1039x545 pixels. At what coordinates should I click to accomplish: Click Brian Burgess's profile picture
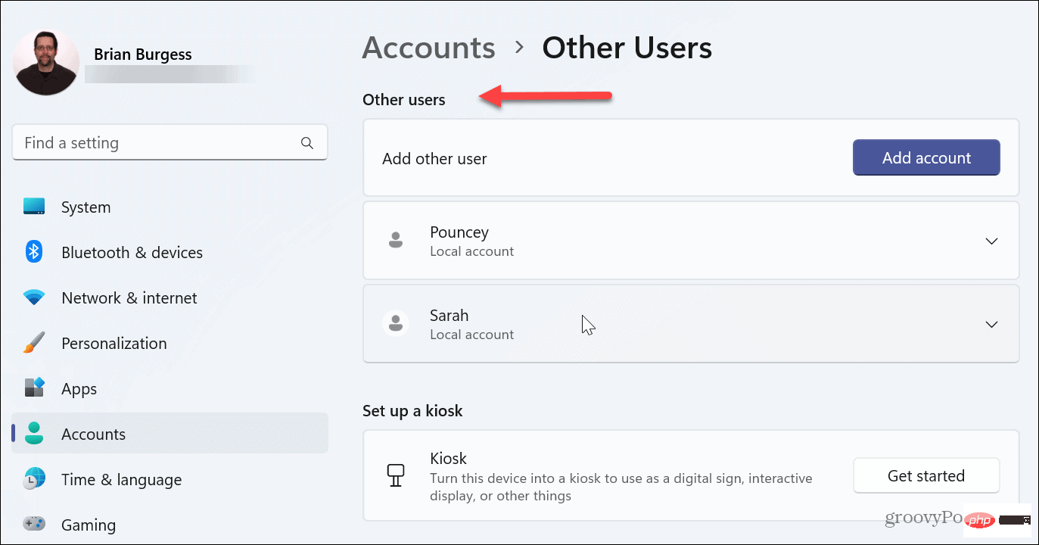pos(45,61)
